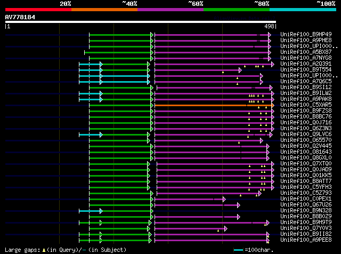Pick the UniRef100_A7Q6C5 entry
341x254 pixels.
tap(306, 81)
